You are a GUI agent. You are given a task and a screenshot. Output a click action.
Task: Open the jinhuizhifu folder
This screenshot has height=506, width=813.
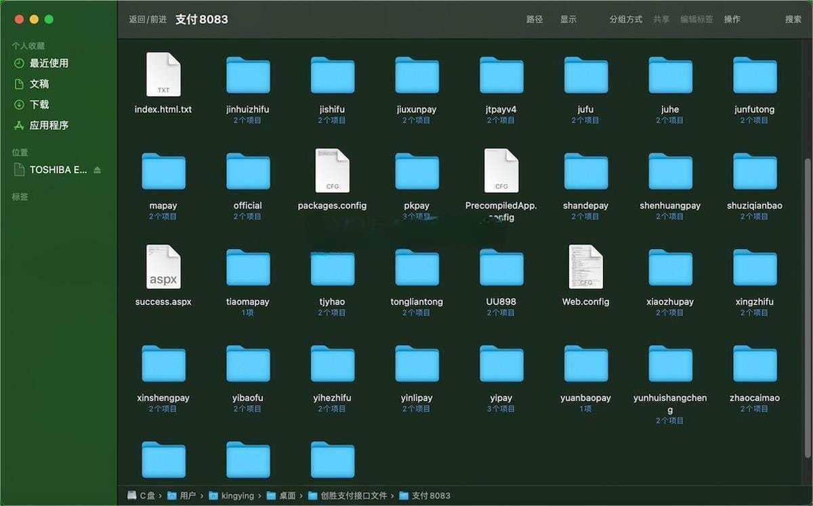click(x=247, y=75)
